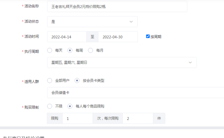Click the 至 date range separator

click(x=92, y=37)
